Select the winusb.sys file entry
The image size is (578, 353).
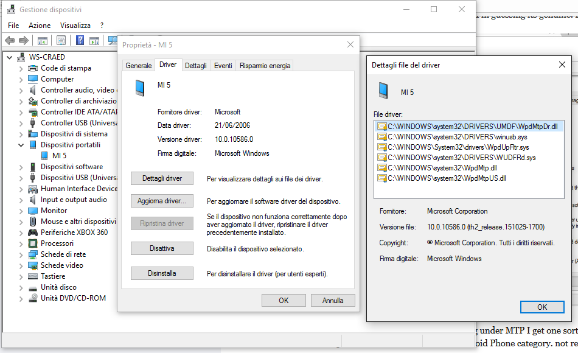pos(452,137)
